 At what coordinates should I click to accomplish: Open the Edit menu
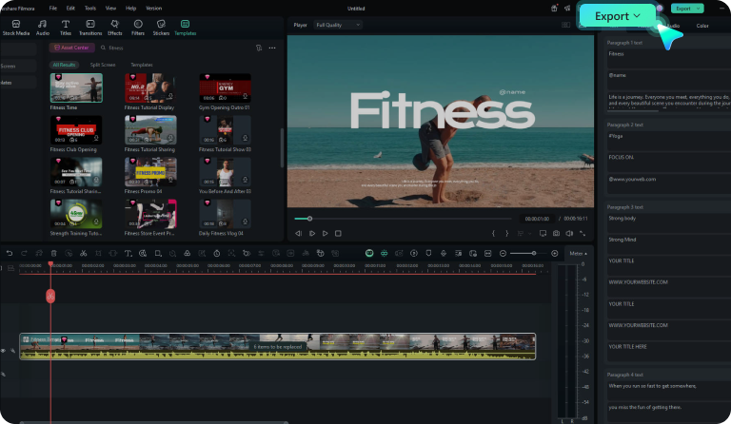(70, 8)
